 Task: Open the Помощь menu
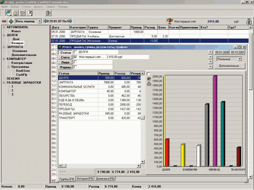tap(63, 7)
